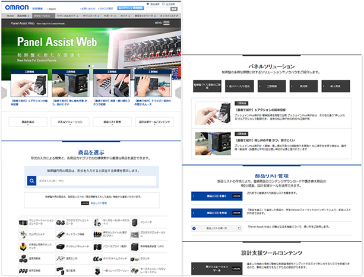Select the 商品検索 radio button
The image size is (364, 277).
click(x=148, y=4)
